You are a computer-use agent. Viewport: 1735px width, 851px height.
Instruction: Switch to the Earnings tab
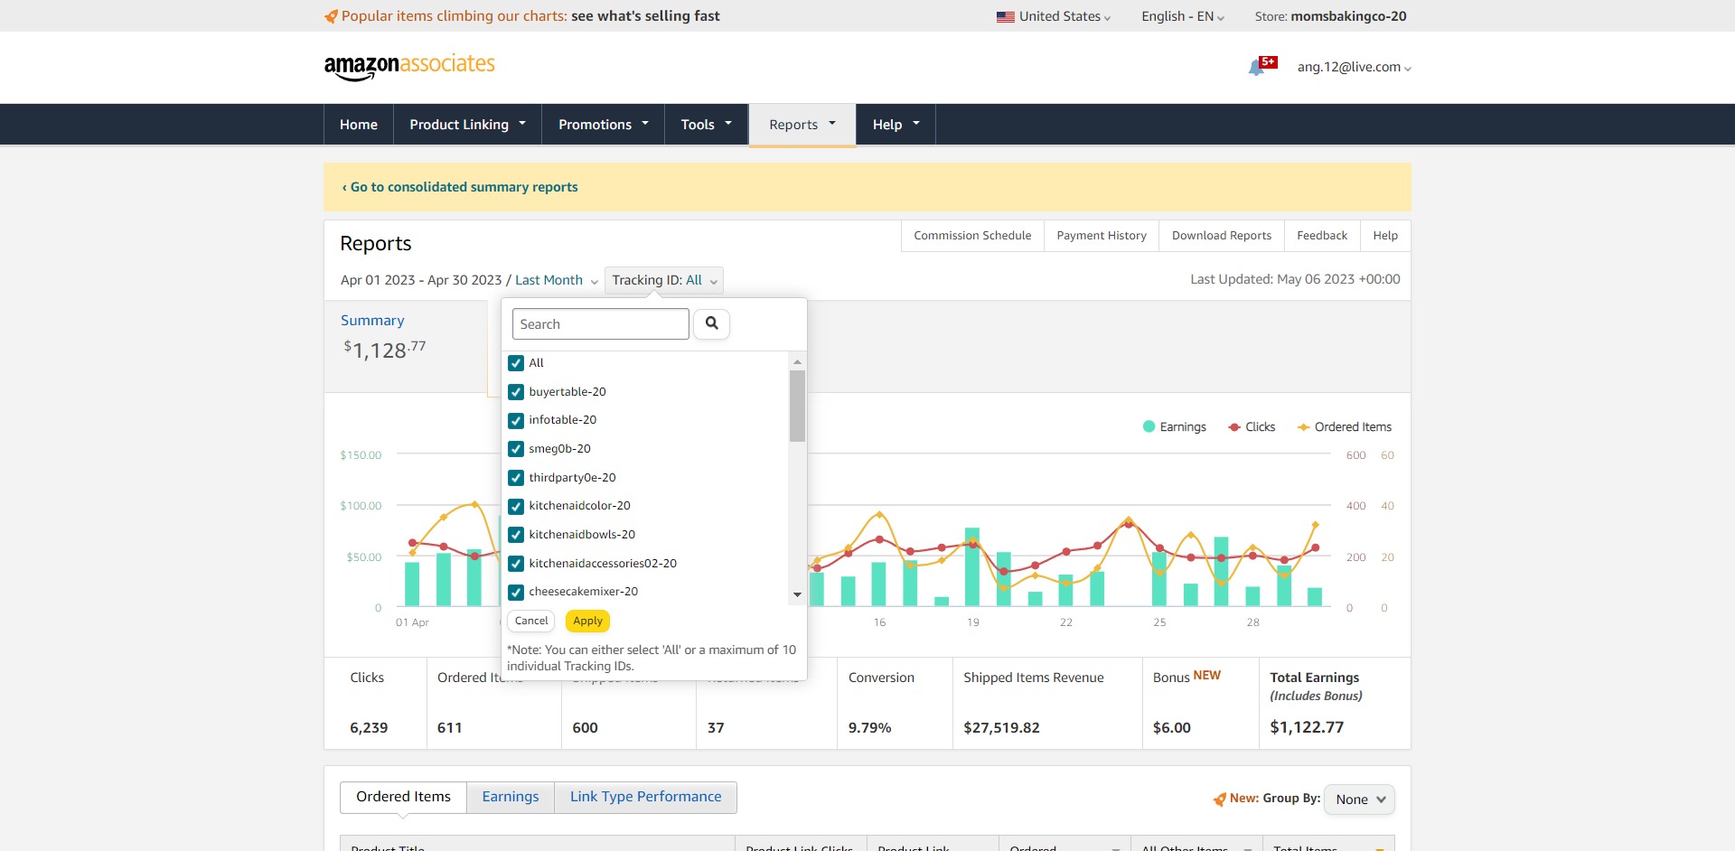click(511, 797)
